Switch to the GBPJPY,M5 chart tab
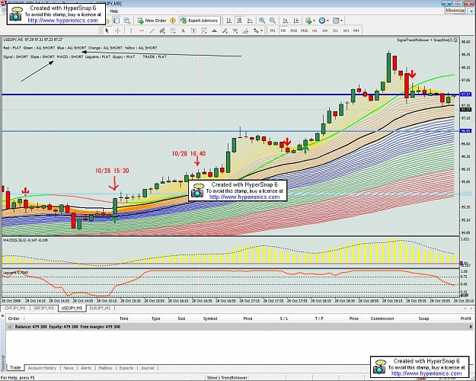Viewport: 476px width, 381px height. tap(43, 308)
